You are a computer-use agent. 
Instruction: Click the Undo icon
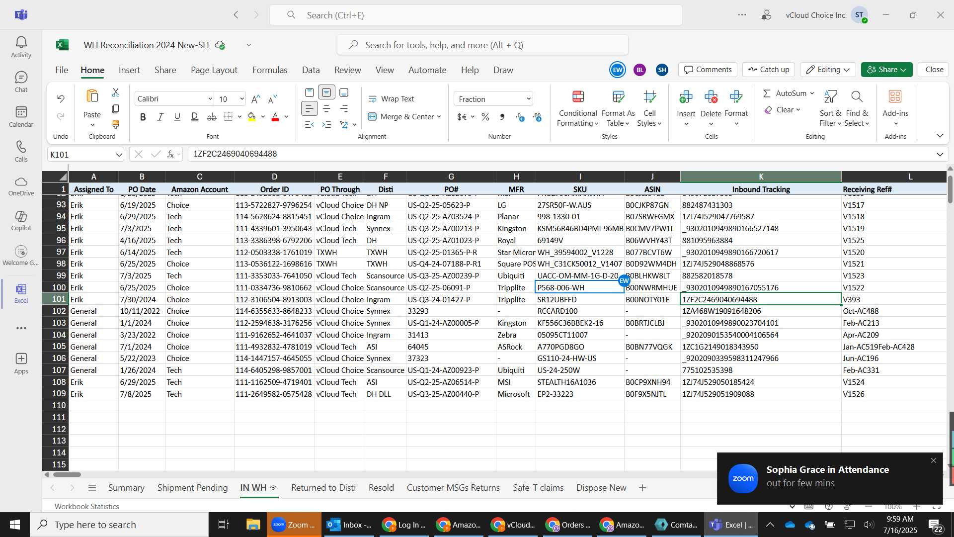click(61, 98)
